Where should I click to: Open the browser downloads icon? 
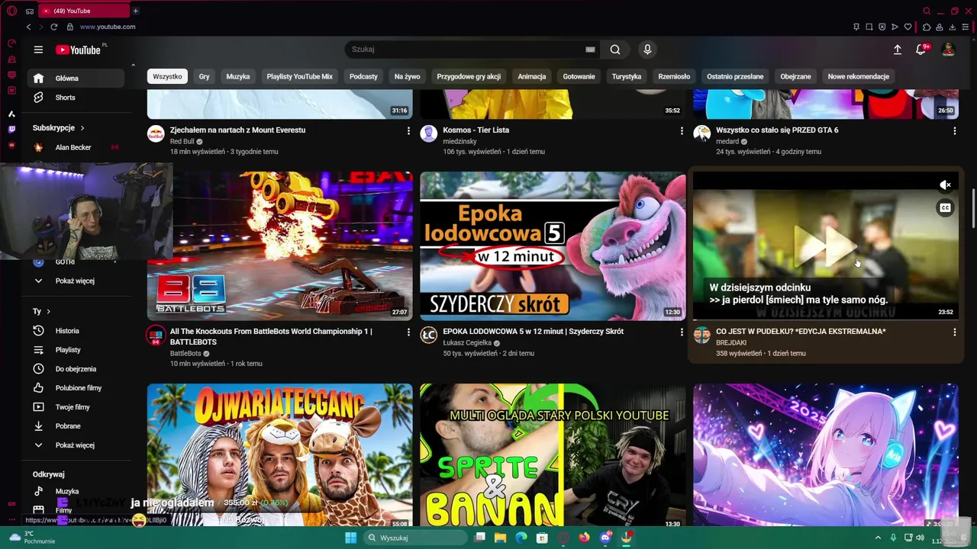pyautogui.click(x=952, y=27)
